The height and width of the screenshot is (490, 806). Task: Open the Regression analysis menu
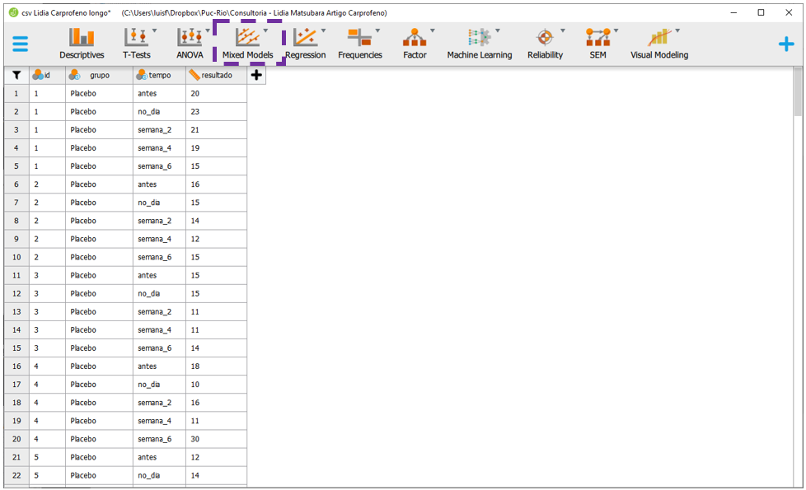coord(305,44)
